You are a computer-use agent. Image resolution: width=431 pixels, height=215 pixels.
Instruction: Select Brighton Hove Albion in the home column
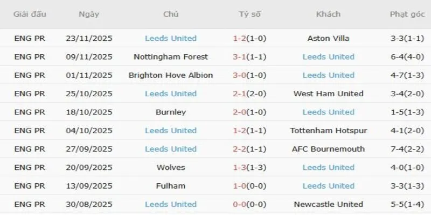click(x=171, y=75)
